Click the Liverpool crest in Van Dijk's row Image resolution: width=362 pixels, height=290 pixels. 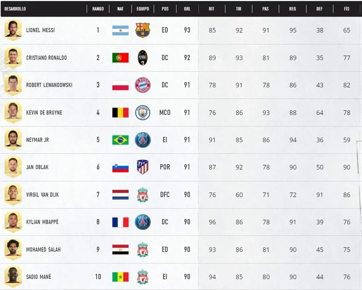(x=143, y=195)
